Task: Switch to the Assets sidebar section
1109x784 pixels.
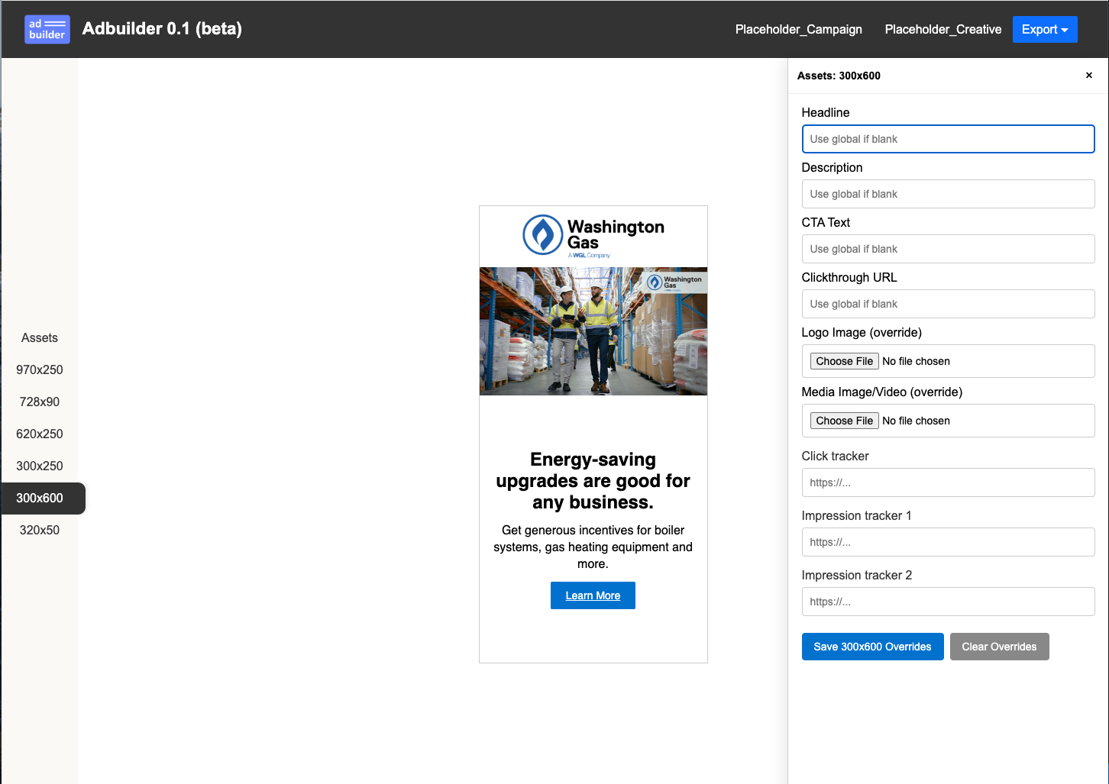Action: pos(39,337)
